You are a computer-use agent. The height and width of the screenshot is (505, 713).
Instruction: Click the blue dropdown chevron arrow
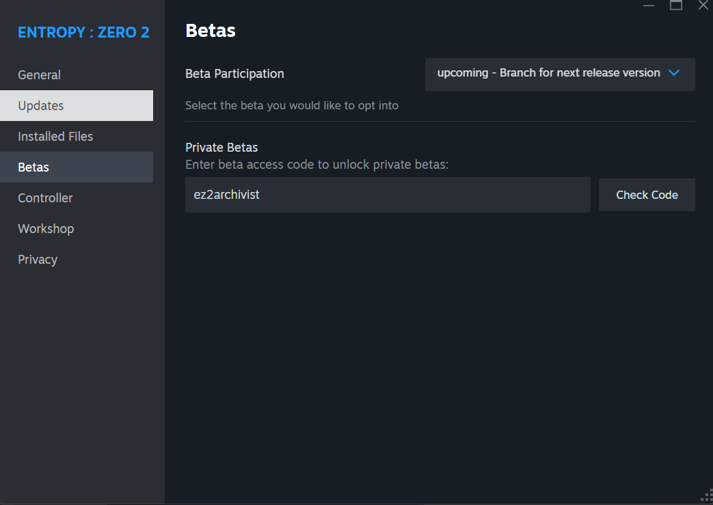673,73
